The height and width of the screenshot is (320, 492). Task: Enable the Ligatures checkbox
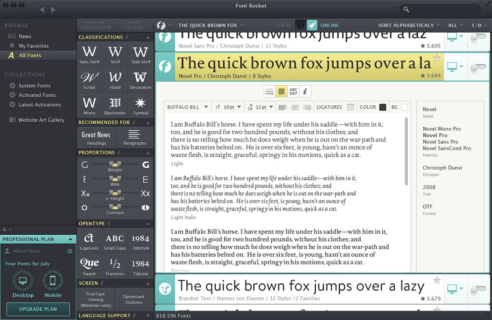[351, 107]
